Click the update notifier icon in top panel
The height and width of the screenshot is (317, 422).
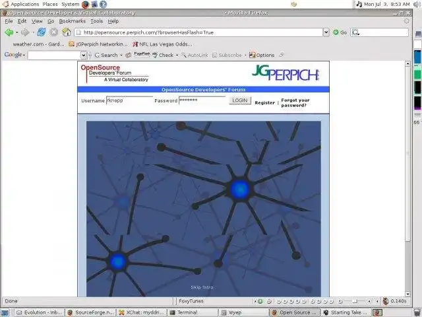(294, 4)
